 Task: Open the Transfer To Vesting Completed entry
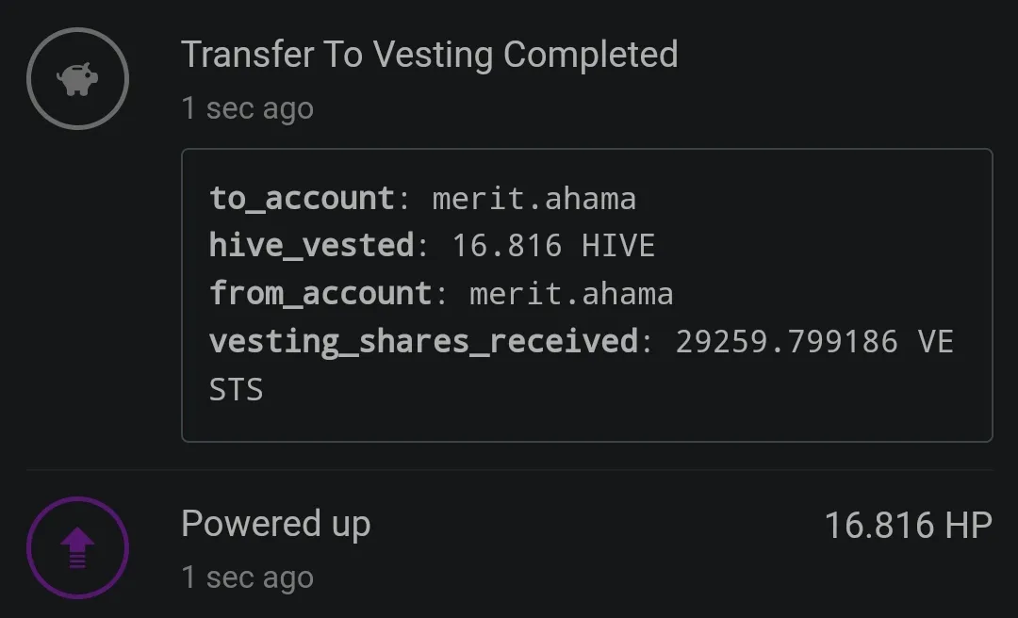pyautogui.click(x=429, y=55)
